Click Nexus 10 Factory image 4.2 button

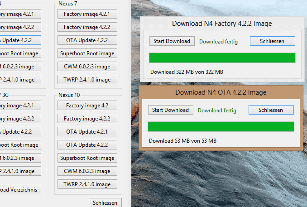coord(87,106)
